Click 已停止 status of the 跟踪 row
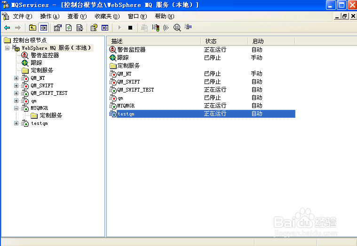Viewport: 357px width, 246px height. pyautogui.click(x=213, y=58)
